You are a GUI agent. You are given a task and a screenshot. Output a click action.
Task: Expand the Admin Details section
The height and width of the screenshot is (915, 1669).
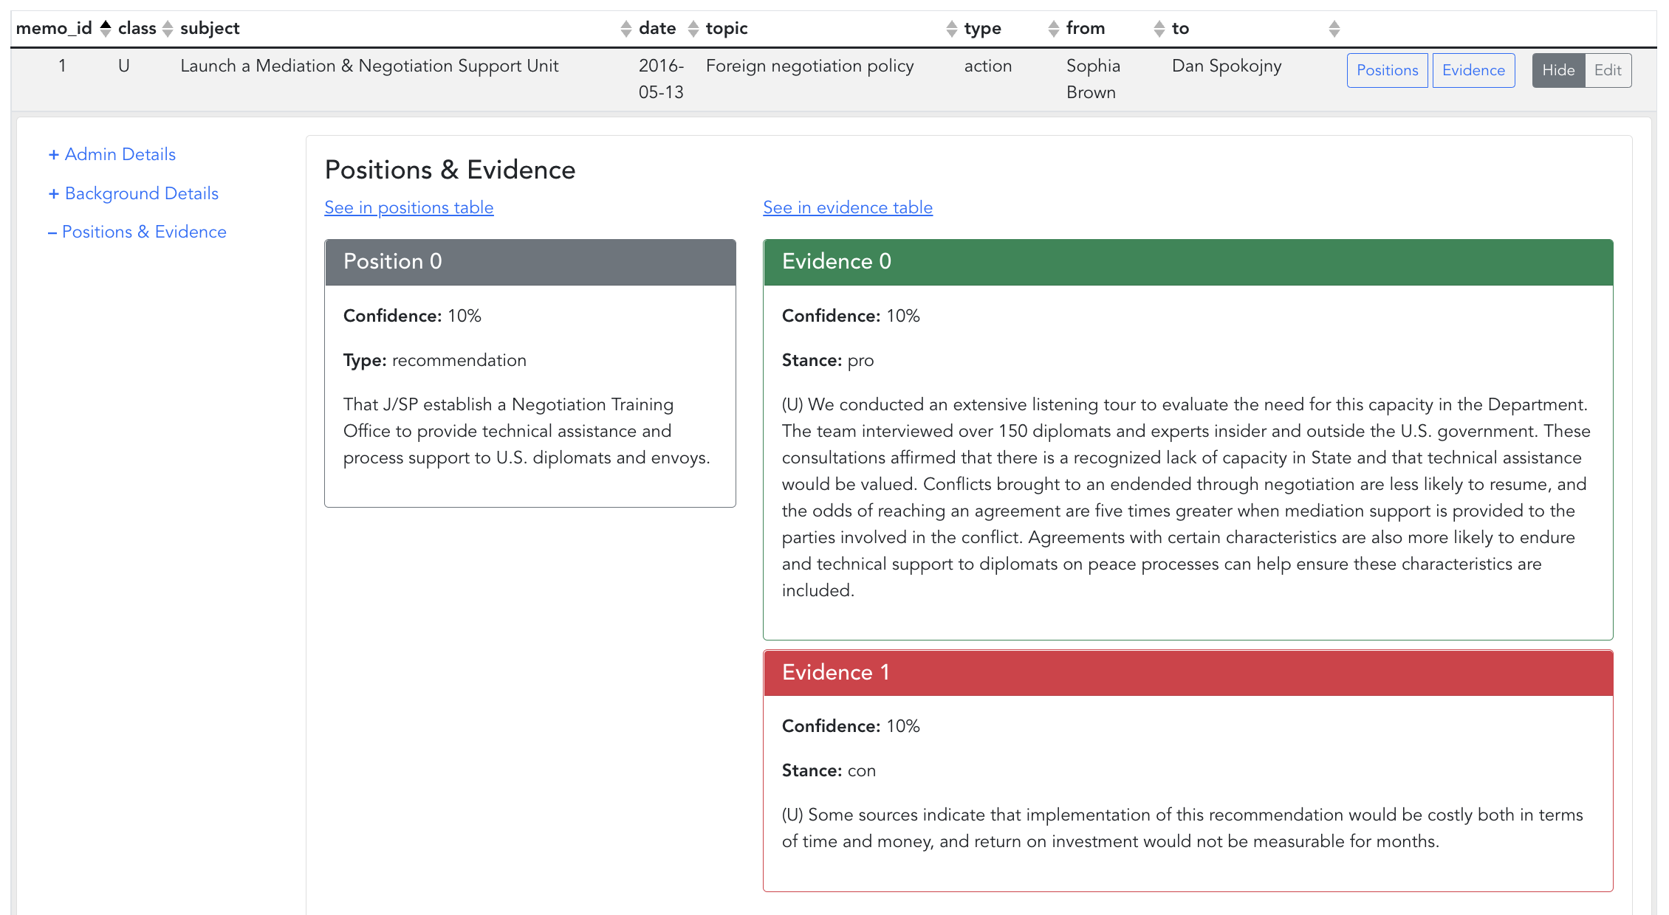[x=111, y=154]
